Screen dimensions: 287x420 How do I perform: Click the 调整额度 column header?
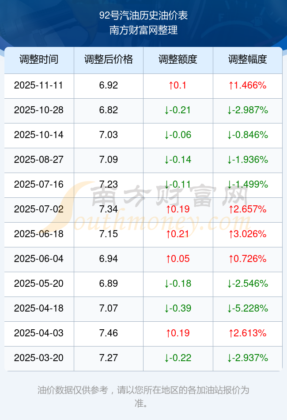tap(178, 60)
